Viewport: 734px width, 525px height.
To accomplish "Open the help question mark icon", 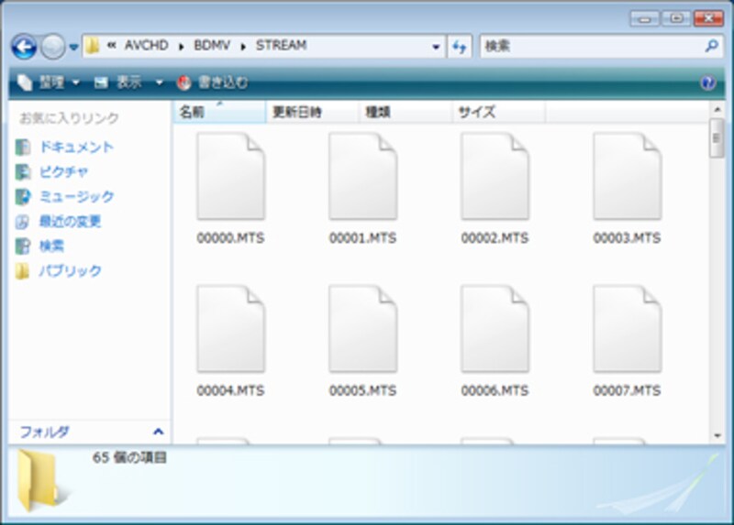I will pos(707,82).
